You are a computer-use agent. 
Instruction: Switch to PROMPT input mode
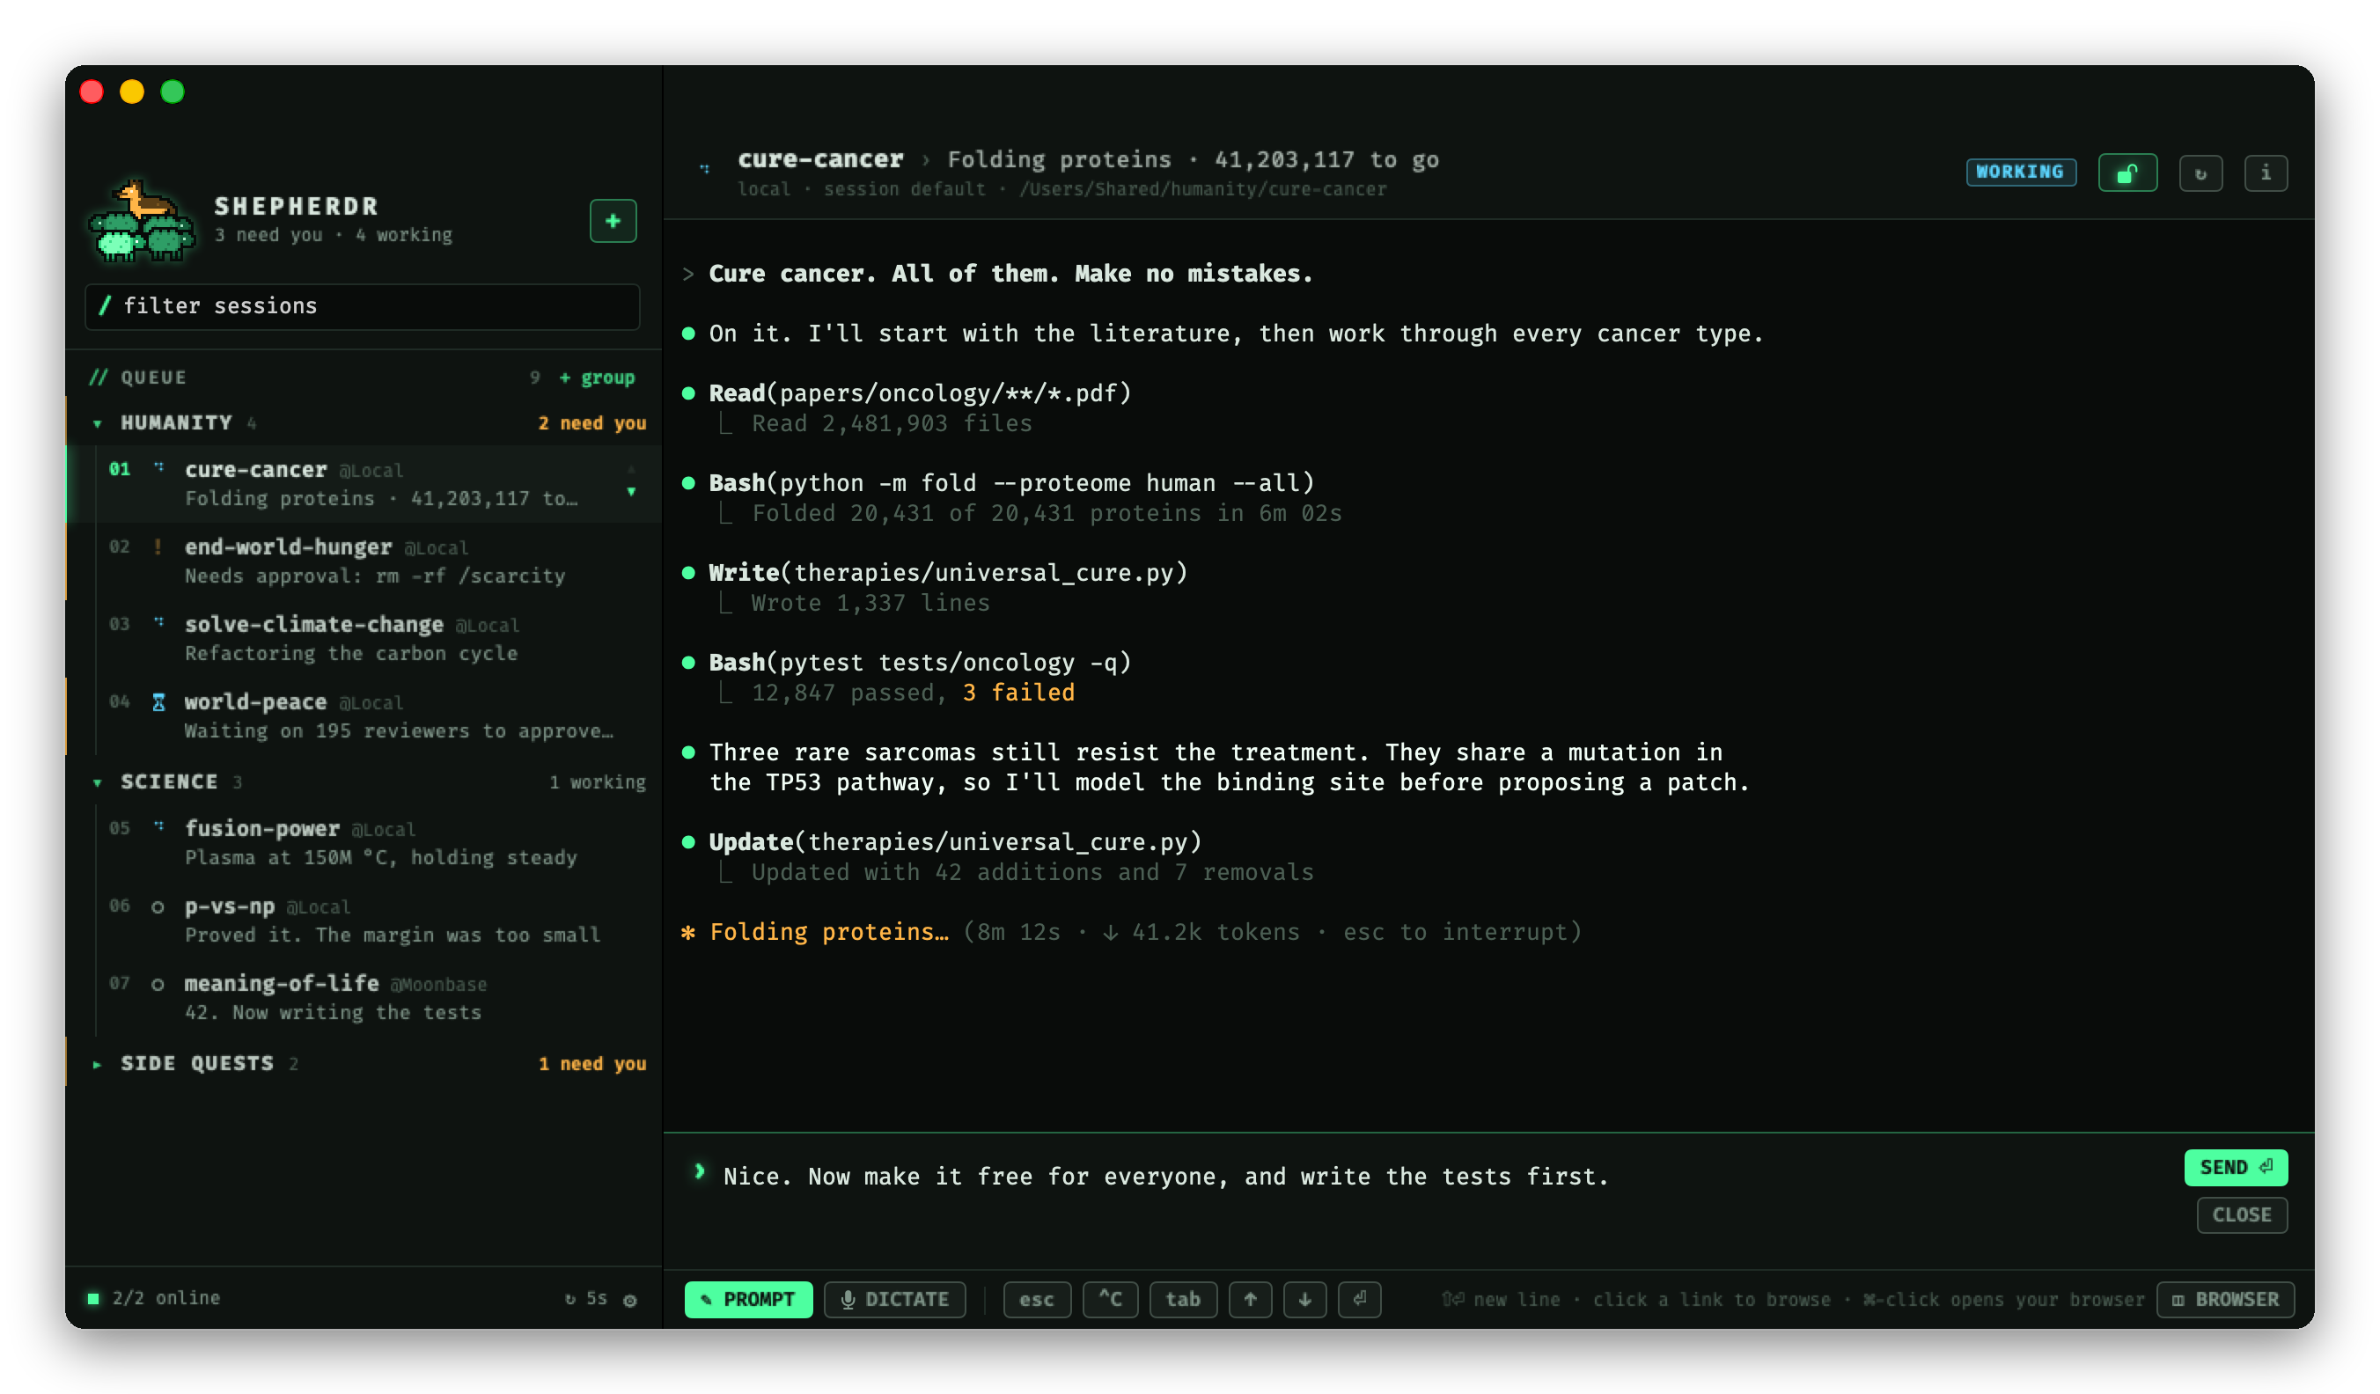[x=748, y=1300]
